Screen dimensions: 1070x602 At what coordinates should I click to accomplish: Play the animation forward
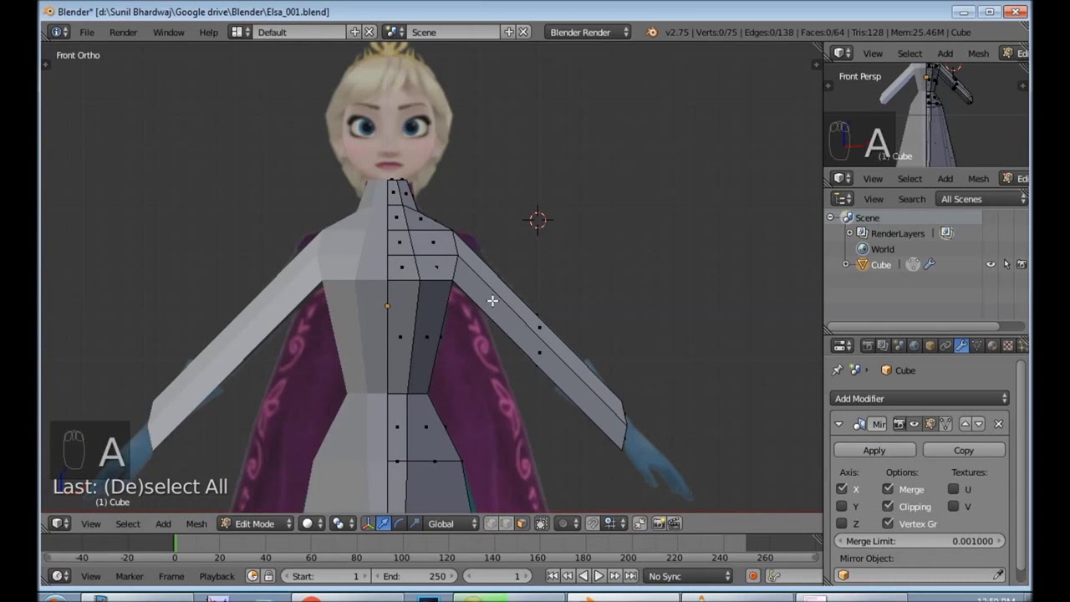pos(599,576)
